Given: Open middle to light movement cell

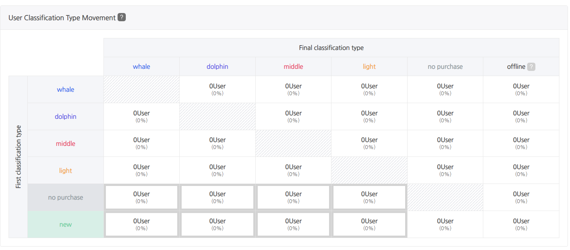Looking at the screenshot, I should [369, 143].
